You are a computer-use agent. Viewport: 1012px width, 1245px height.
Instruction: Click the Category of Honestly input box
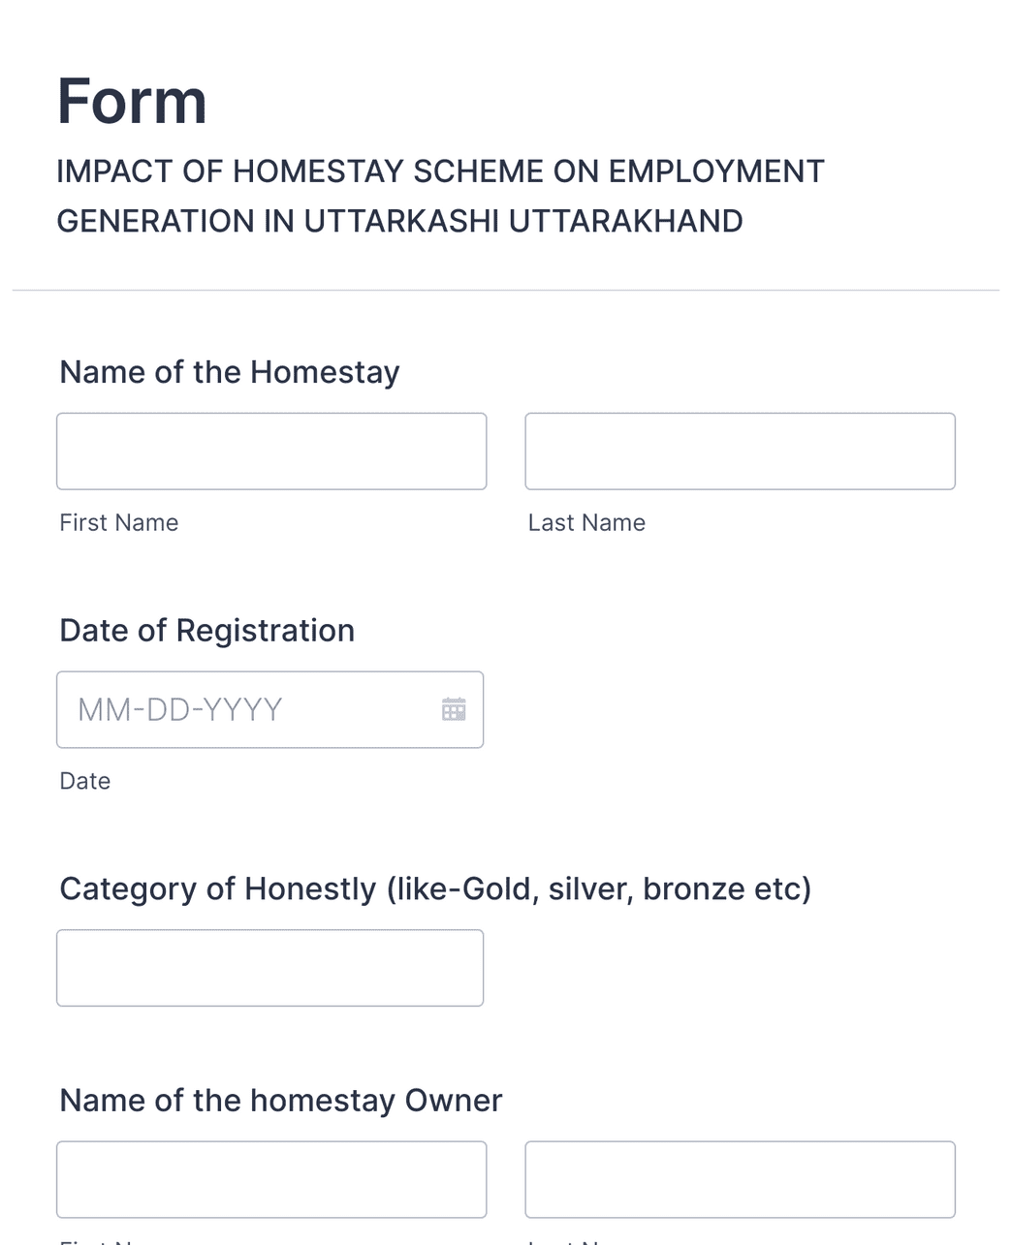[x=269, y=967]
